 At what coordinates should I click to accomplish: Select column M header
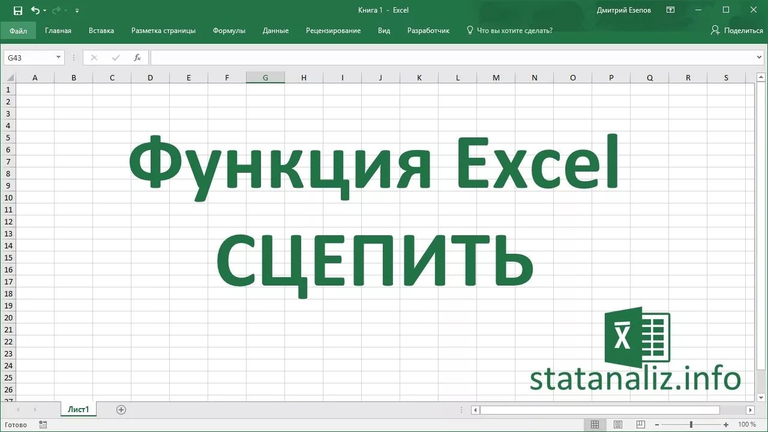click(x=496, y=77)
